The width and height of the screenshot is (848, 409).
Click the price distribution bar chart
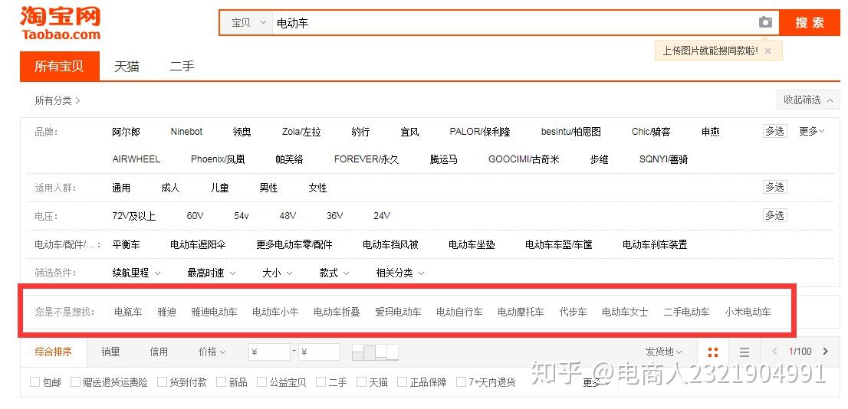pos(375,352)
